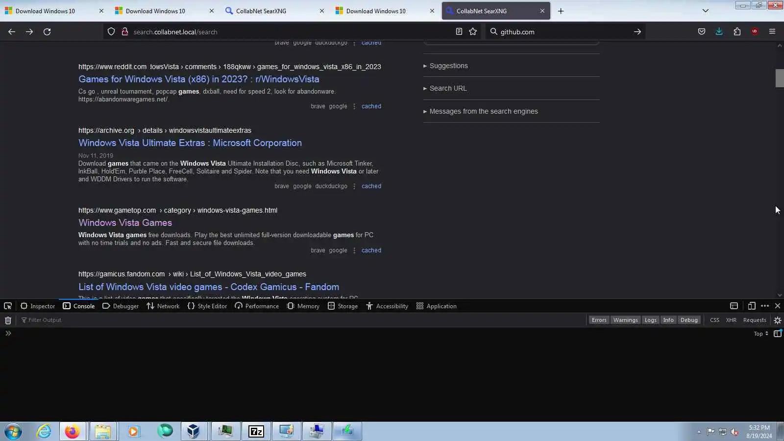
Task: Open console settings gear
Action: 778,320
